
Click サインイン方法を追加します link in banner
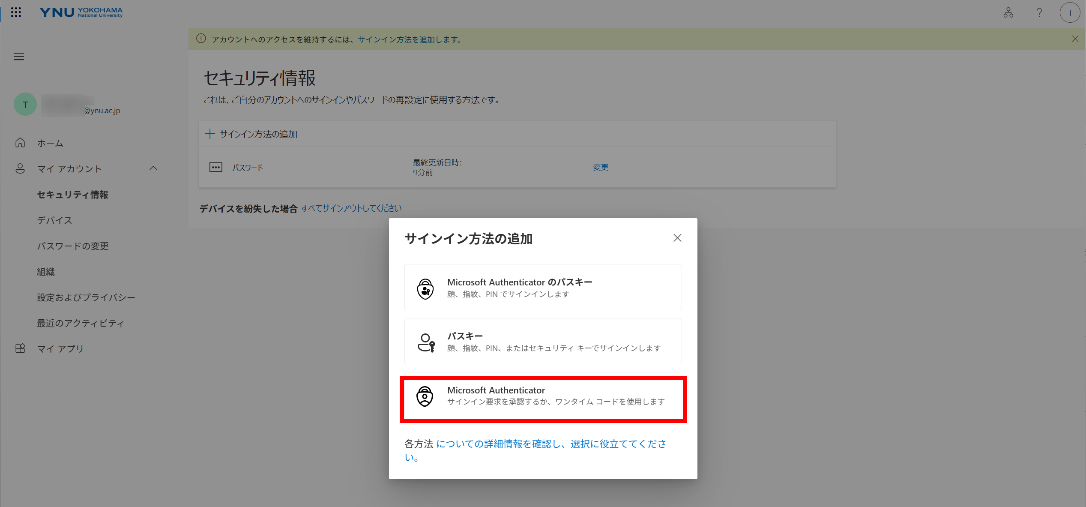coord(410,39)
